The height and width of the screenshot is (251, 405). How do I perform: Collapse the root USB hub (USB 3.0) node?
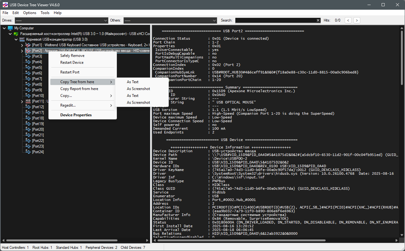[x=16, y=39]
